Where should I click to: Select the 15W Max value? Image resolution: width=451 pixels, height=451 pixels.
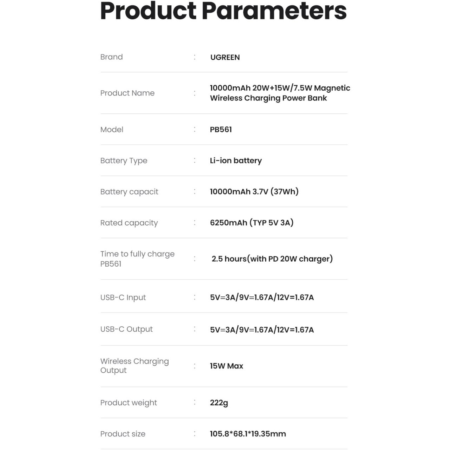click(226, 366)
